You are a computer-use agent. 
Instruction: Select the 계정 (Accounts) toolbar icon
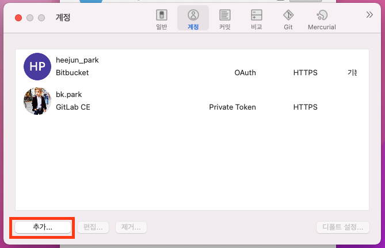pyautogui.click(x=193, y=20)
